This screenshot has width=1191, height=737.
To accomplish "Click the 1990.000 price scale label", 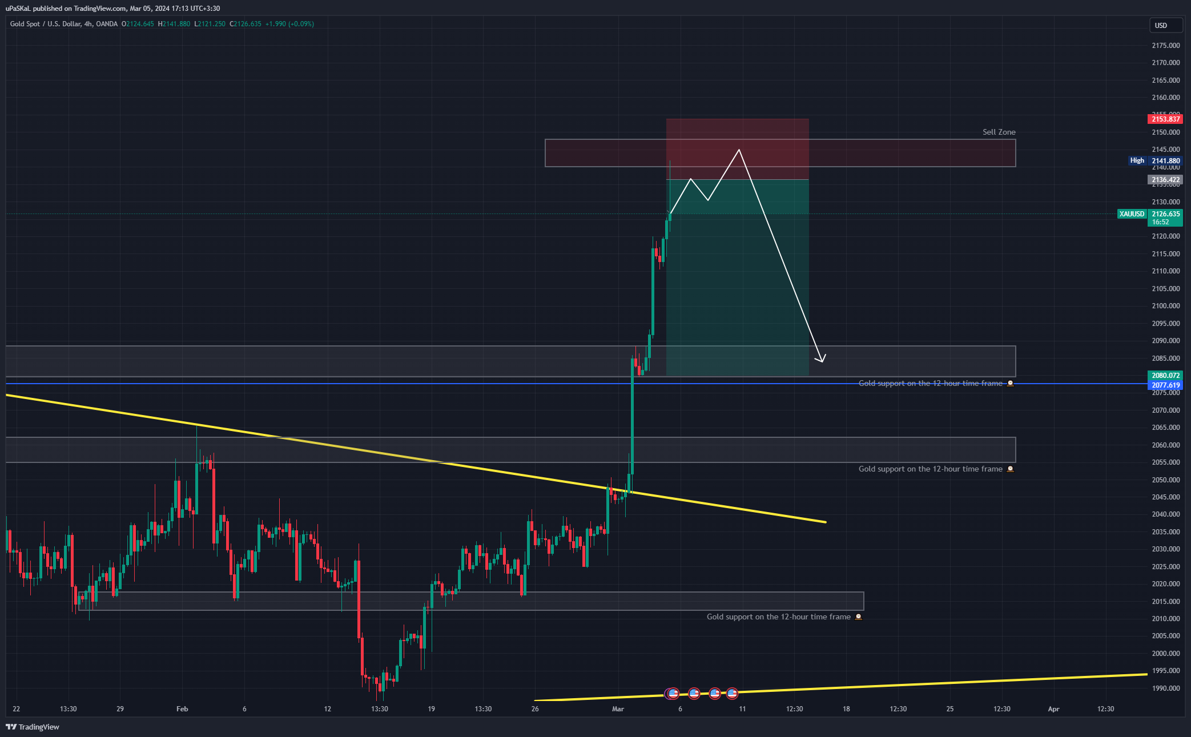I will (x=1166, y=688).
